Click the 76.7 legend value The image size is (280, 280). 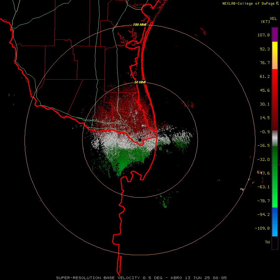click(265, 63)
